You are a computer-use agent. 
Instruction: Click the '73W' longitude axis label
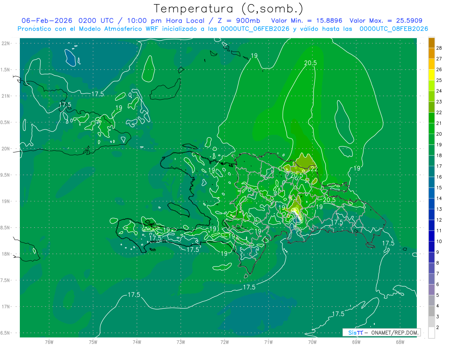coord(181,342)
